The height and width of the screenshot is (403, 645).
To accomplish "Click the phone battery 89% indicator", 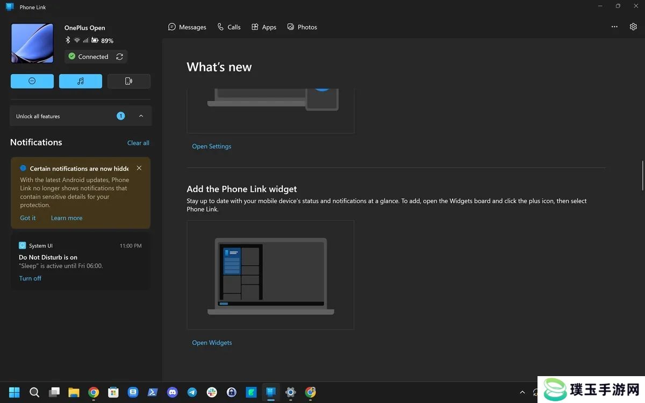I will [102, 40].
